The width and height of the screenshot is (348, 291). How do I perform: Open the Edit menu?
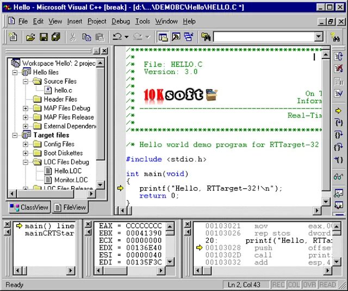click(x=38, y=21)
